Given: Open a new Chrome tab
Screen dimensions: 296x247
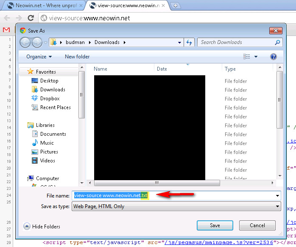Looking at the screenshot, I should point(176,5).
